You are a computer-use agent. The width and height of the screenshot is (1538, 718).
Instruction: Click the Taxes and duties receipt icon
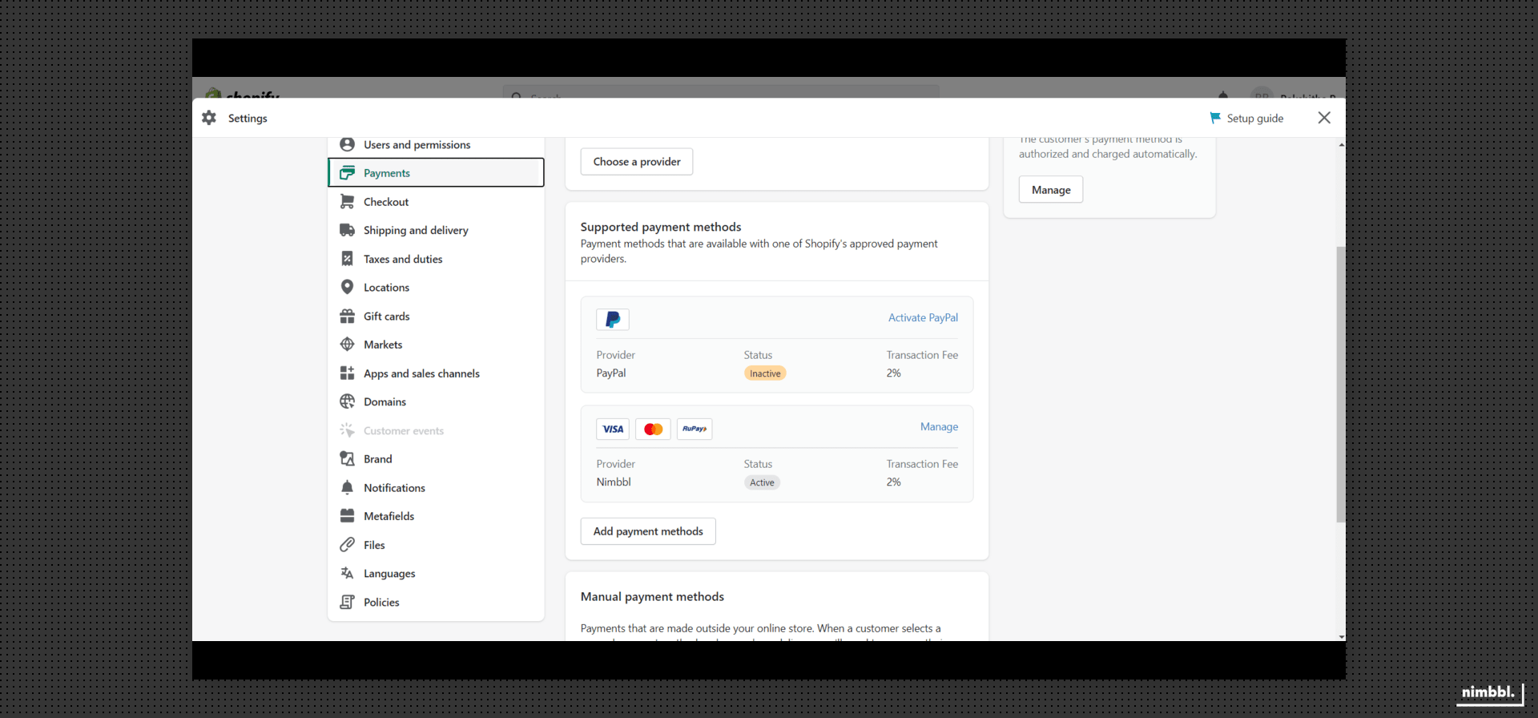click(347, 259)
